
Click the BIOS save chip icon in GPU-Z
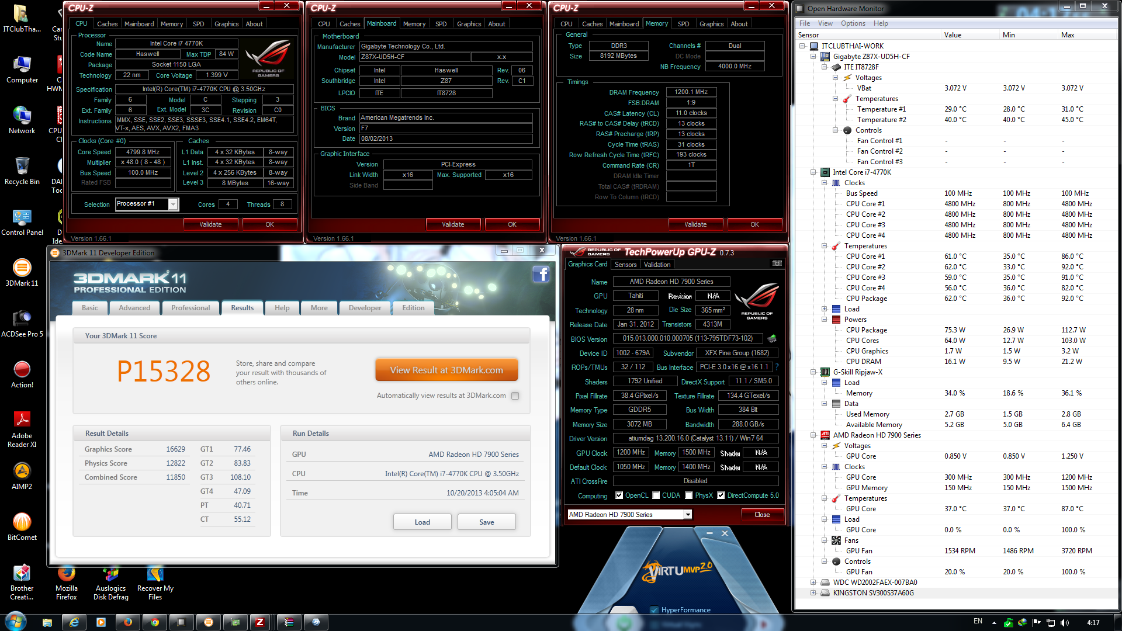coord(772,338)
